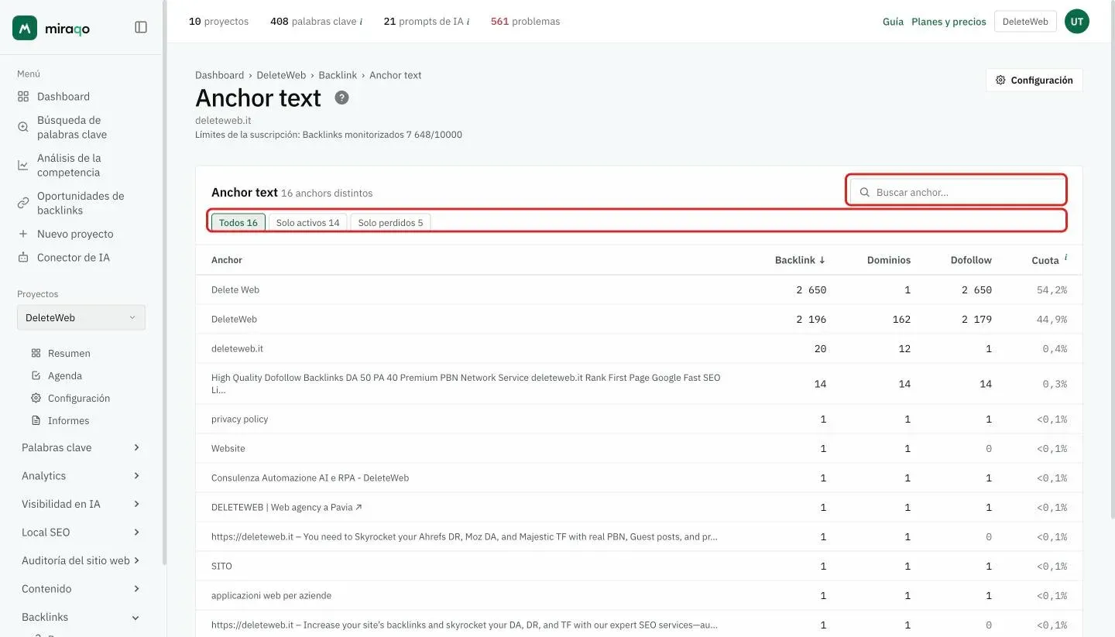
Task: Expand Auditoría del sitio web
Action: (81, 560)
